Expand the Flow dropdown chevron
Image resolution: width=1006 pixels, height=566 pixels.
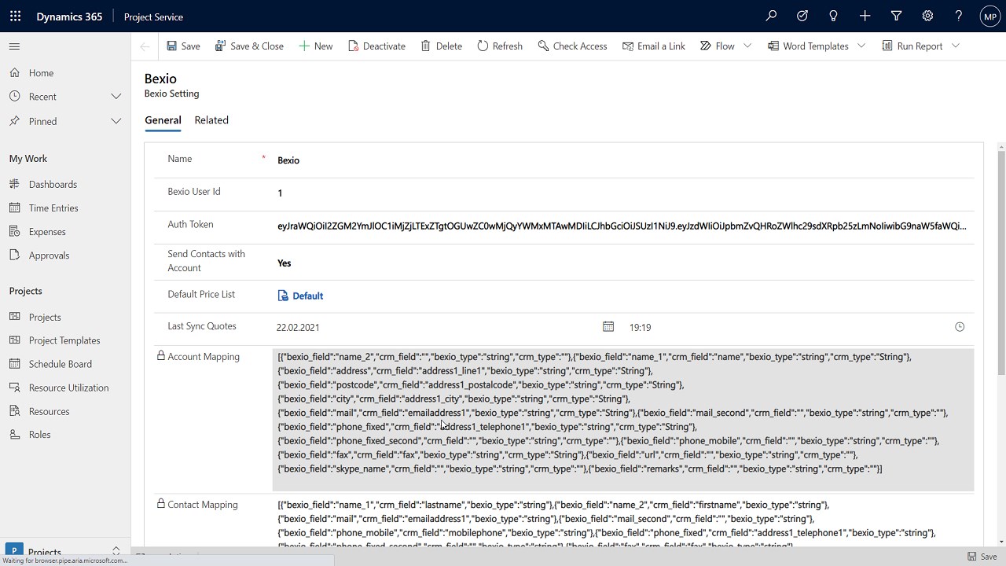[747, 46]
